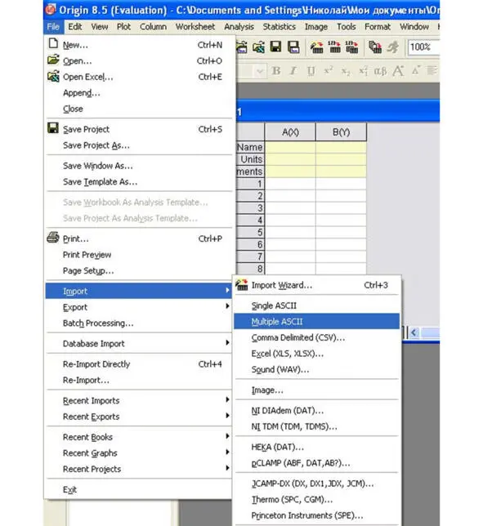483x526 pixels.
Task: Click the highlighted Import menu item
Action: coord(139,291)
